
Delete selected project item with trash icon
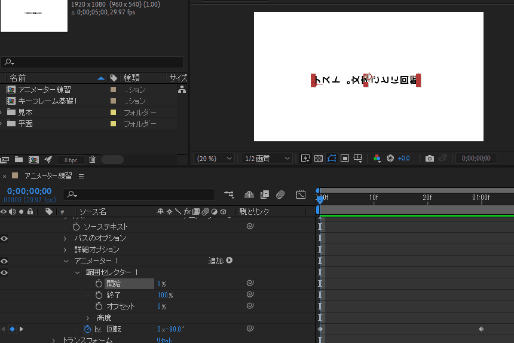92,159
